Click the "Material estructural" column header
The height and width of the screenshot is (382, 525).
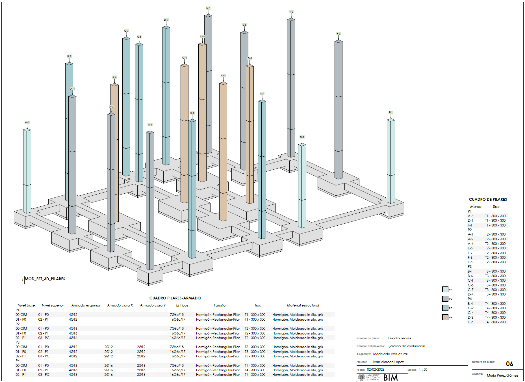click(x=303, y=305)
